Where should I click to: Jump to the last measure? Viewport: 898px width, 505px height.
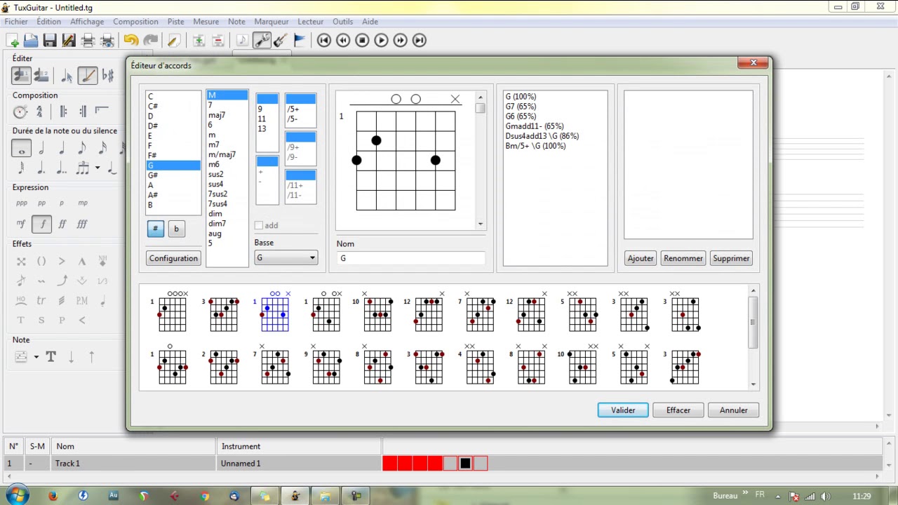click(x=419, y=41)
